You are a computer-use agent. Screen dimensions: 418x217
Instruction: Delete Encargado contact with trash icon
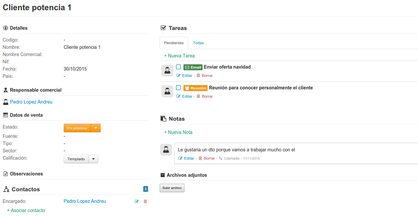point(145,201)
